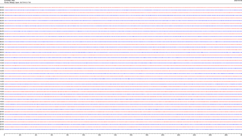Pick the 11:00 time label
Screen dimensions: 242x136
(2, 66)
